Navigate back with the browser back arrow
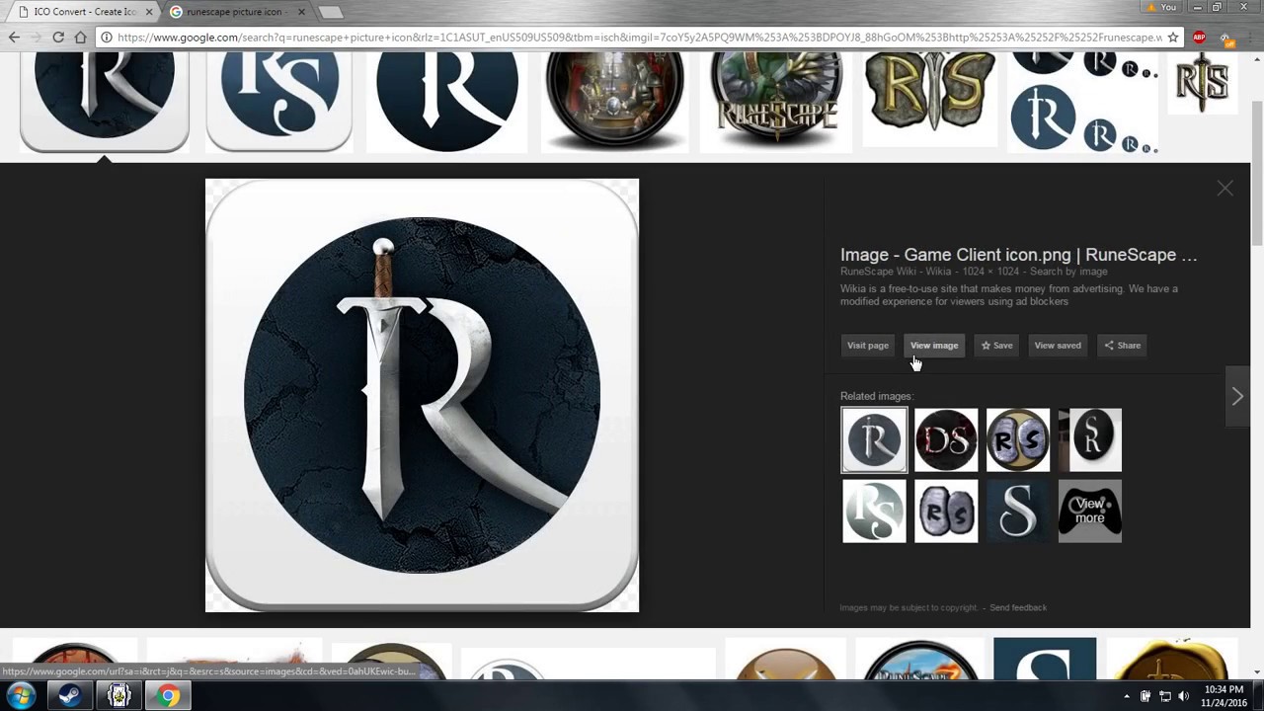1264x711 pixels. coord(13,37)
